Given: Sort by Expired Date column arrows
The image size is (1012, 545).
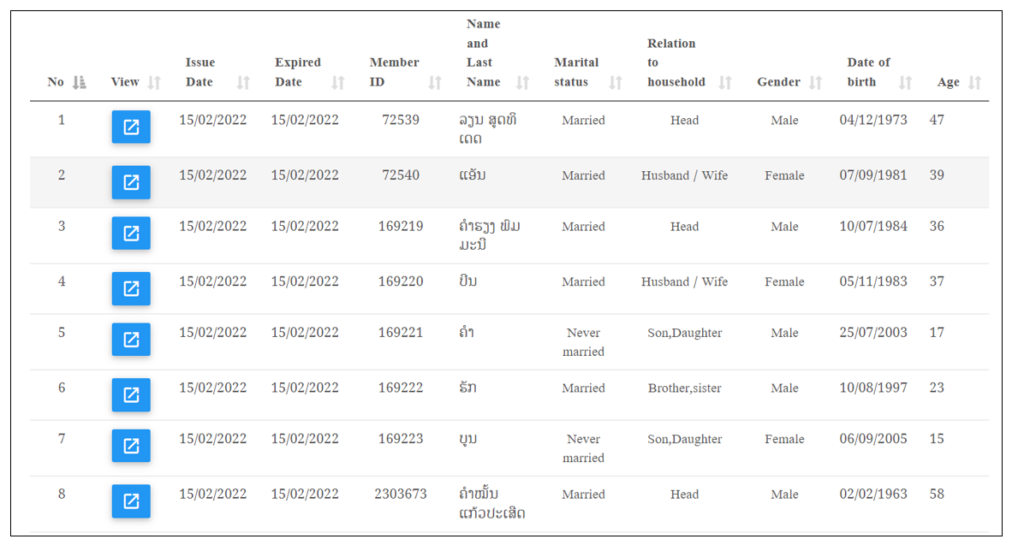Looking at the screenshot, I should 338,82.
